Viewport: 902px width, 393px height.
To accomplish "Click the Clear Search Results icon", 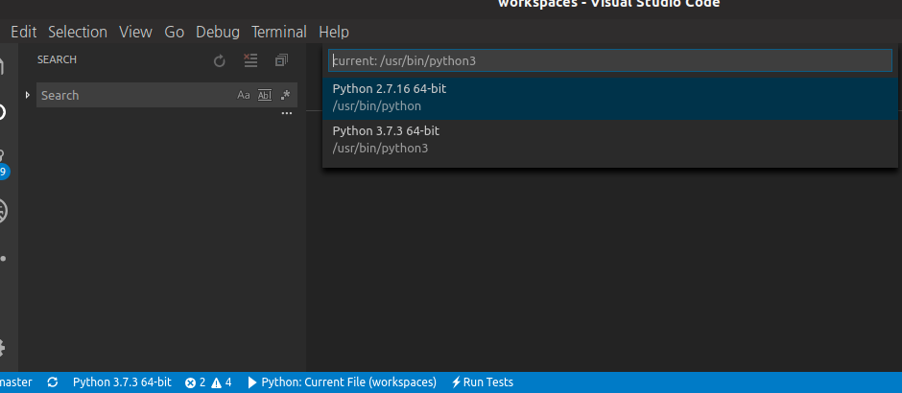I will pos(250,60).
